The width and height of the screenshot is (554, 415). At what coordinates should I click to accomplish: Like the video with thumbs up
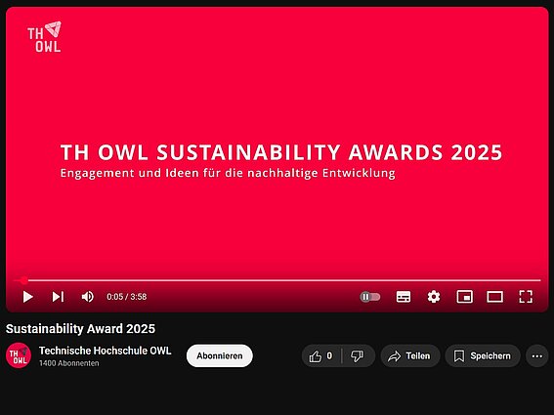[320, 355]
